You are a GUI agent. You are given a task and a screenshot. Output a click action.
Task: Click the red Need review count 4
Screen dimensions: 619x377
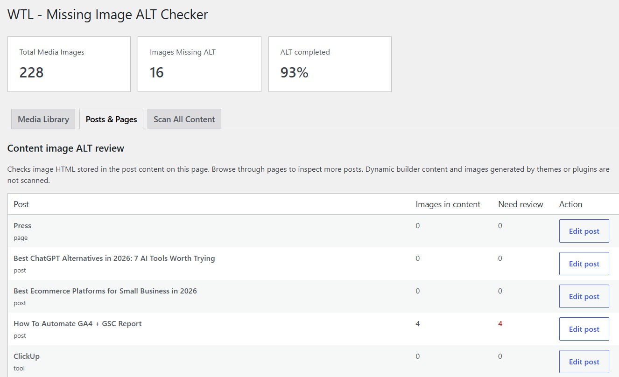pos(500,324)
